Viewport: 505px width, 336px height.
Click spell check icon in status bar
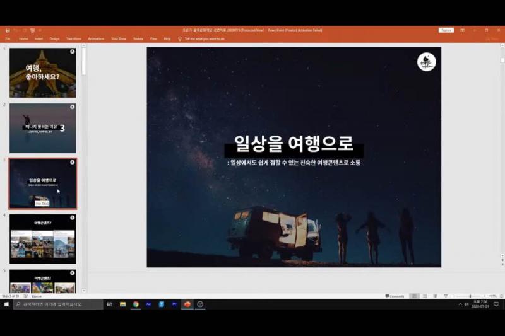pyautogui.click(x=25, y=296)
